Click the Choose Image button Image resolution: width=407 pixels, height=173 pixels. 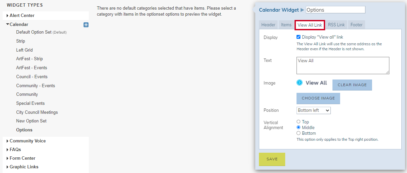point(318,98)
